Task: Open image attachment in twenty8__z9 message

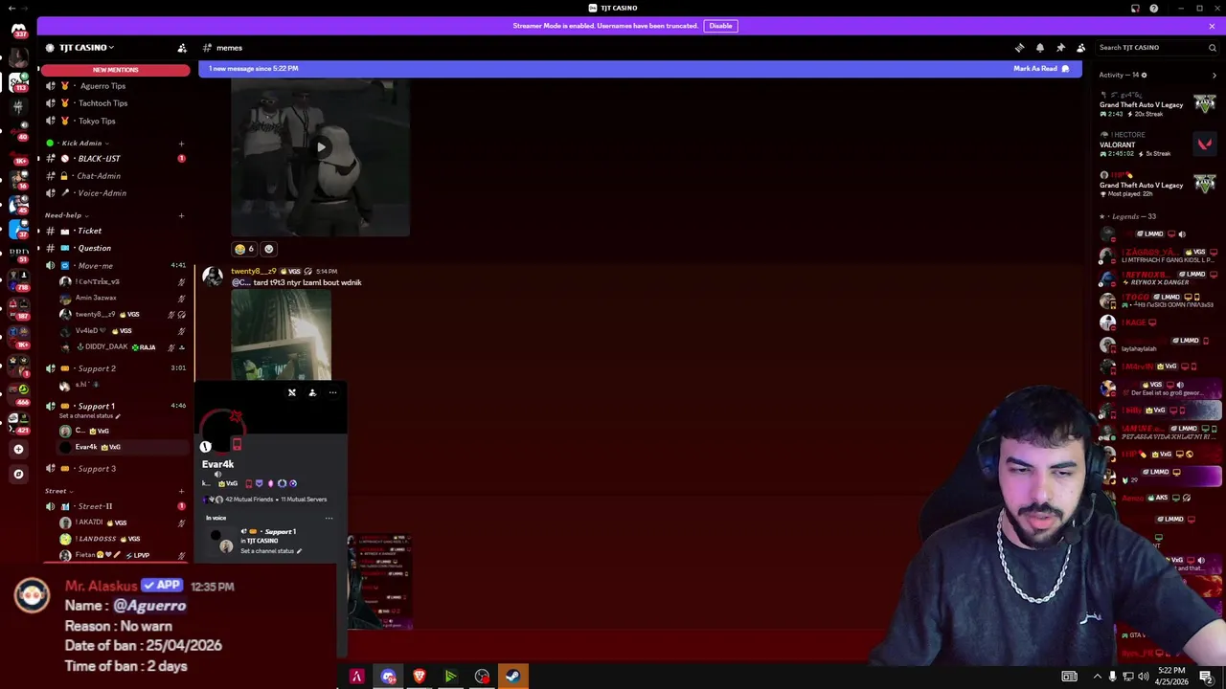Action: click(x=281, y=334)
